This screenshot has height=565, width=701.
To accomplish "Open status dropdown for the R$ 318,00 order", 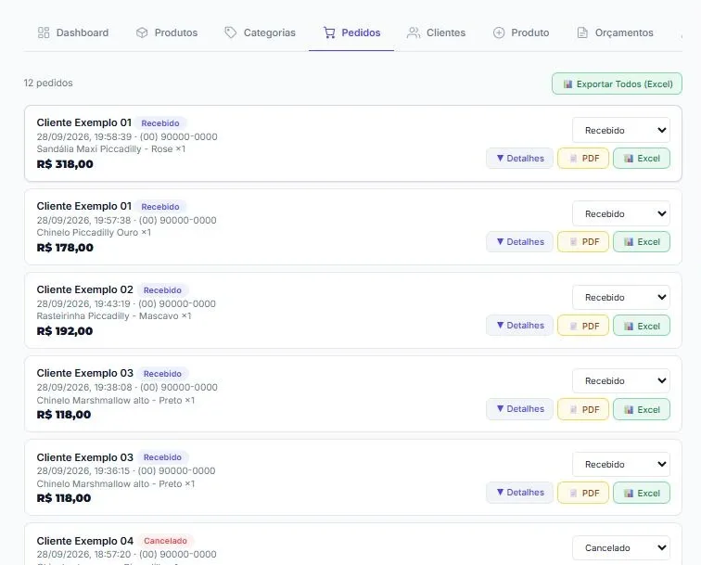I will [621, 130].
